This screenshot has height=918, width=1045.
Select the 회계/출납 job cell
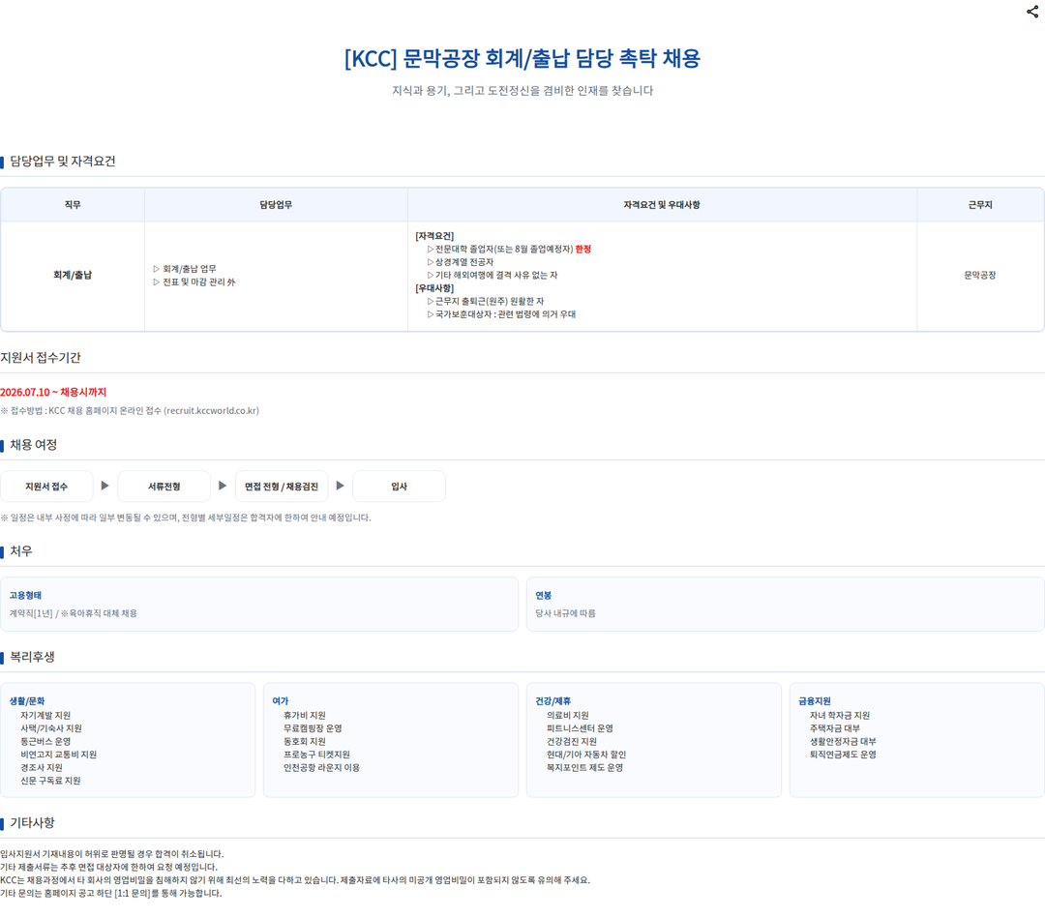tap(73, 275)
